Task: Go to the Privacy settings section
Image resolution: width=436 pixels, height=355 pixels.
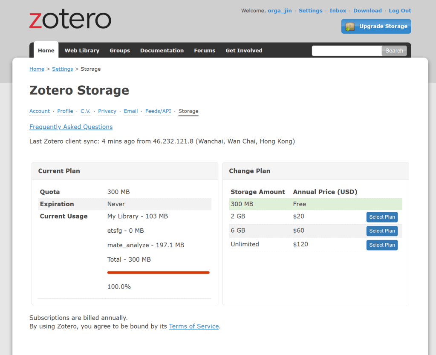Action: [107, 111]
